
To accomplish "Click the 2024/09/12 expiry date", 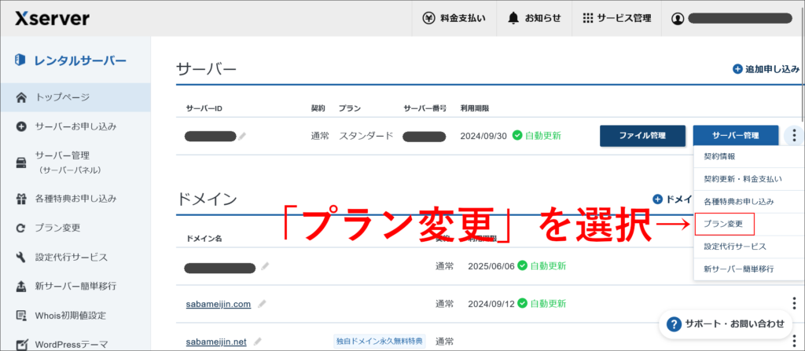I will tap(491, 304).
